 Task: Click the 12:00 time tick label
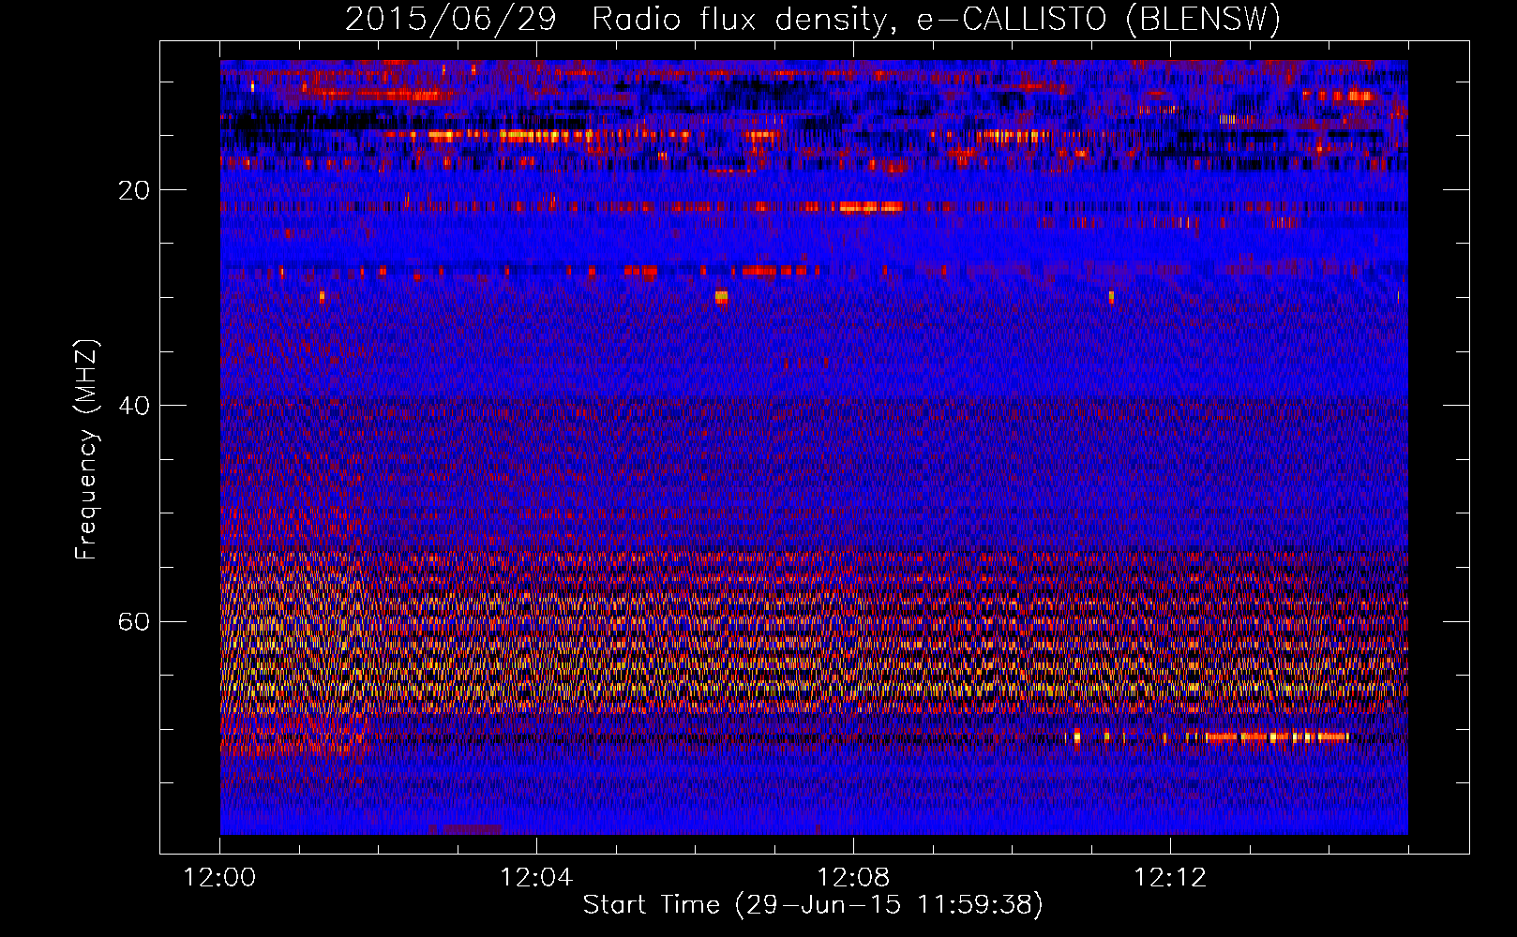coord(219,878)
